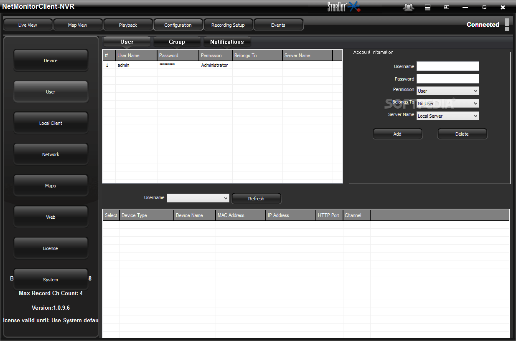The image size is (516, 341).
Task: Switch to Map View
Action: [x=78, y=24]
